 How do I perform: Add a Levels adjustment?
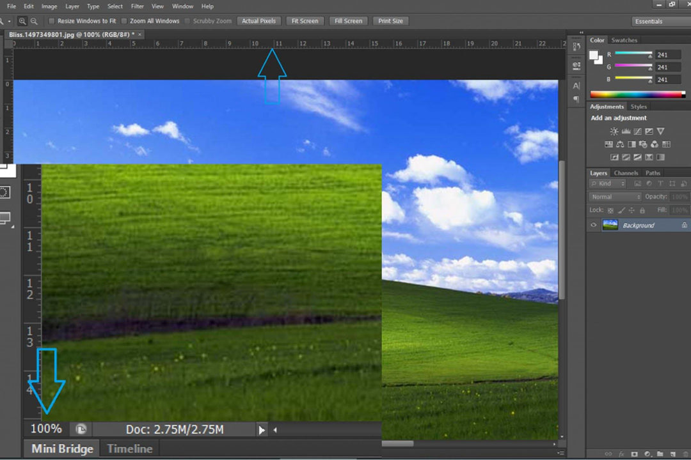click(626, 131)
